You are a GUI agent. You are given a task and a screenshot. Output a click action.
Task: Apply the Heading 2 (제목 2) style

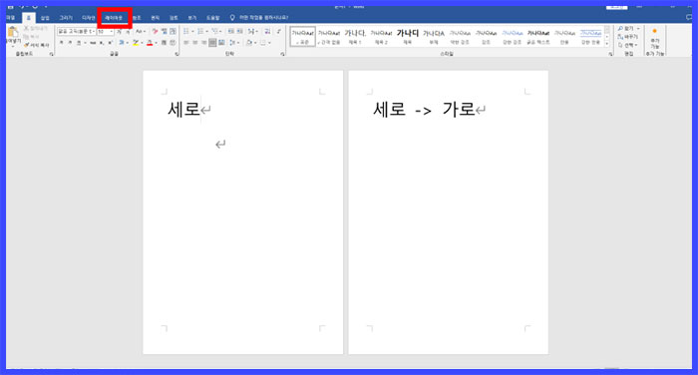coord(381,37)
